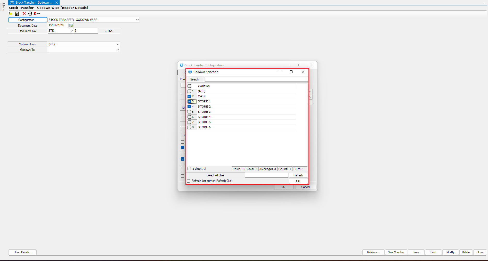Open the Document Date calendar picker
The image size is (488, 261).
point(71,25)
